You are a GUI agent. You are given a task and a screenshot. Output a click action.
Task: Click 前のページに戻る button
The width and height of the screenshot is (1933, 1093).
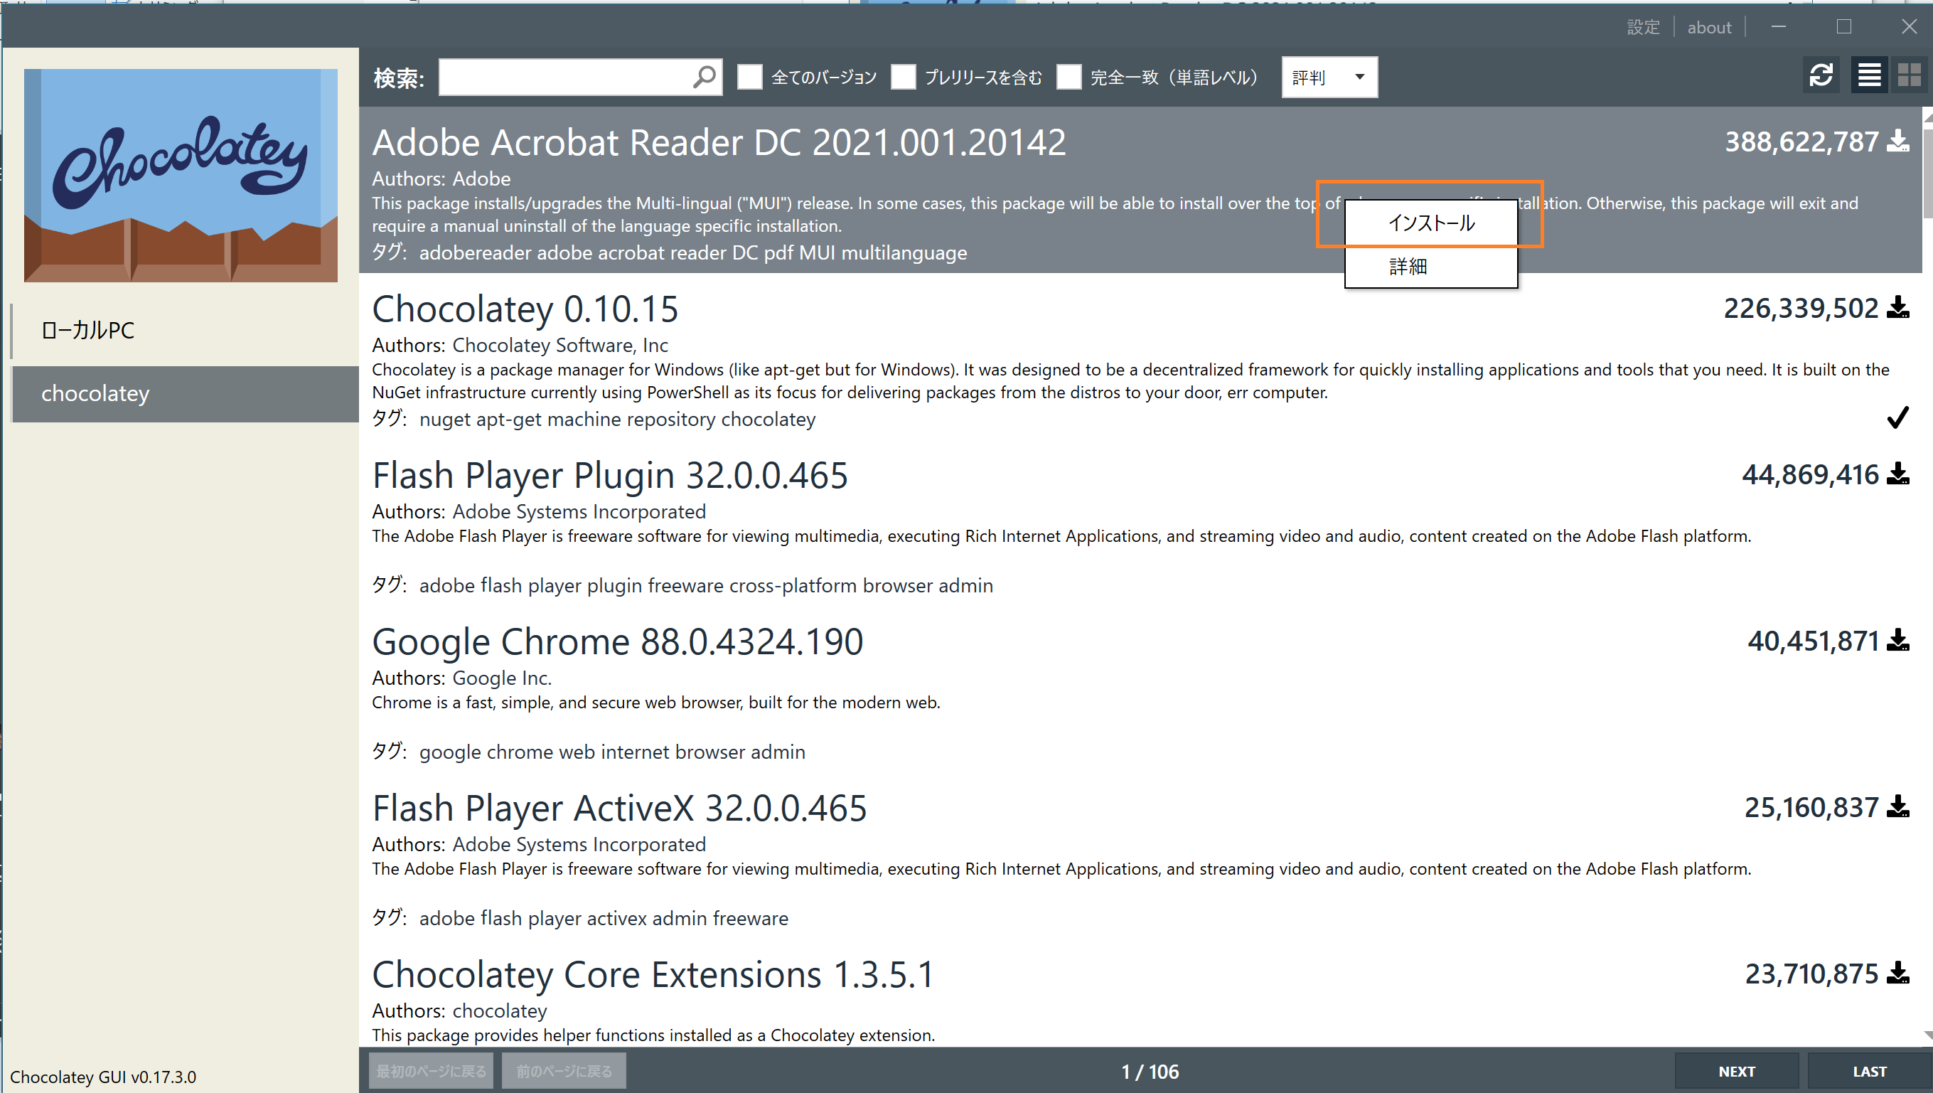tap(564, 1071)
